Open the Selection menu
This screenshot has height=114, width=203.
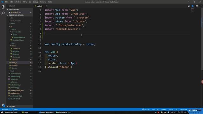click(x=18, y=2)
